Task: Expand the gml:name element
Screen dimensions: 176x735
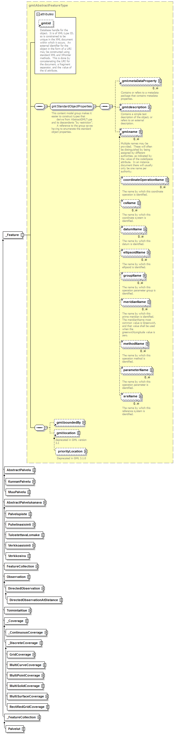Action: coord(141,132)
